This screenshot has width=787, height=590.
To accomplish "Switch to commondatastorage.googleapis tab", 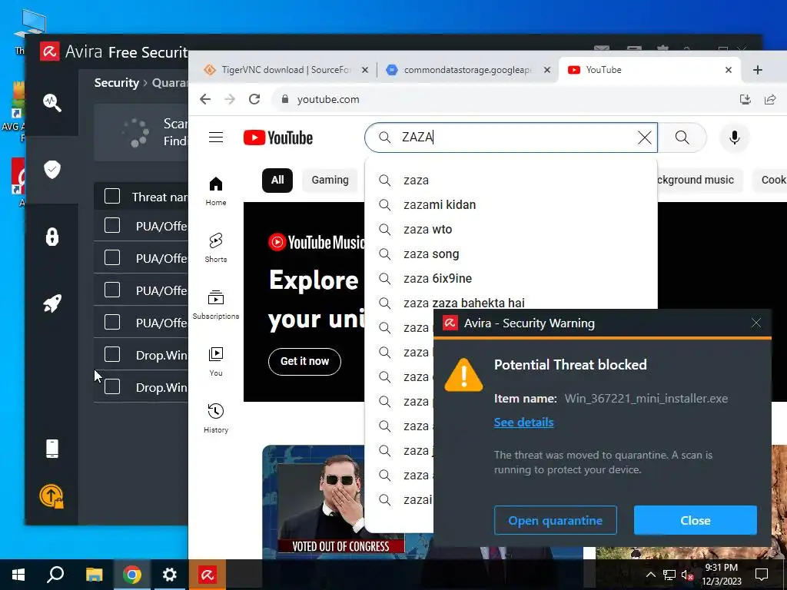I will click(x=468, y=70).
